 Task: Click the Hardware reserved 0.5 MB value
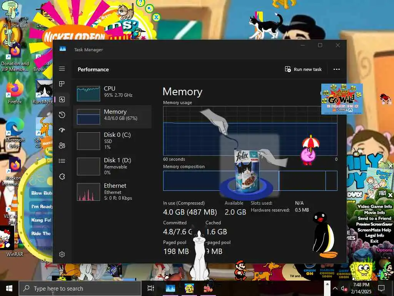click(x=302, y=210)
